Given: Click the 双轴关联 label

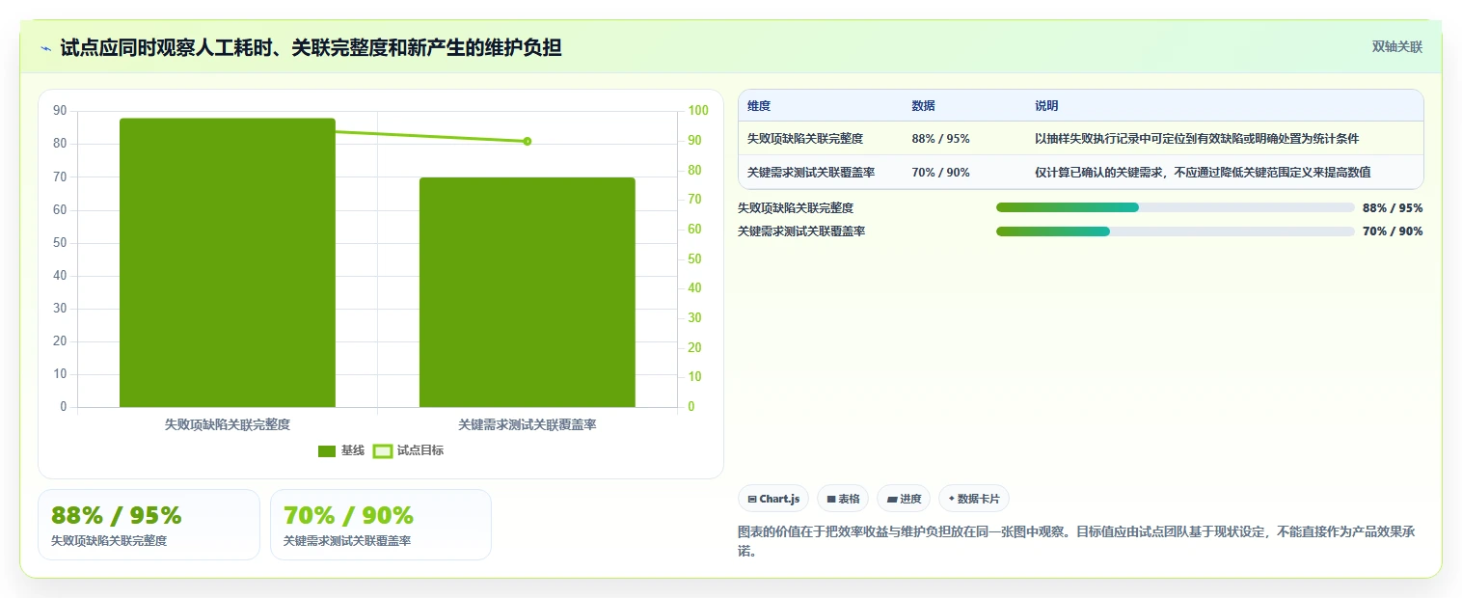Looking at the screenshot, I should [x=1397, y=46].
